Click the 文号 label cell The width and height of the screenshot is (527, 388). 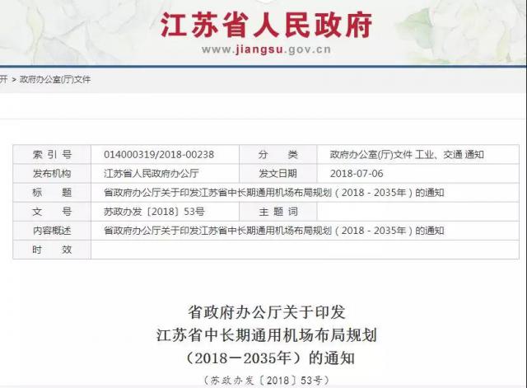click(52, 212)
